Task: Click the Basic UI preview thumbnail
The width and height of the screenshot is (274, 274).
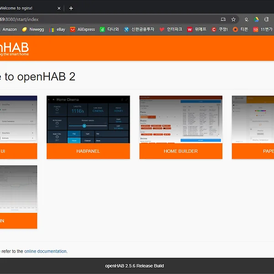Action: [x=19, y=120]
